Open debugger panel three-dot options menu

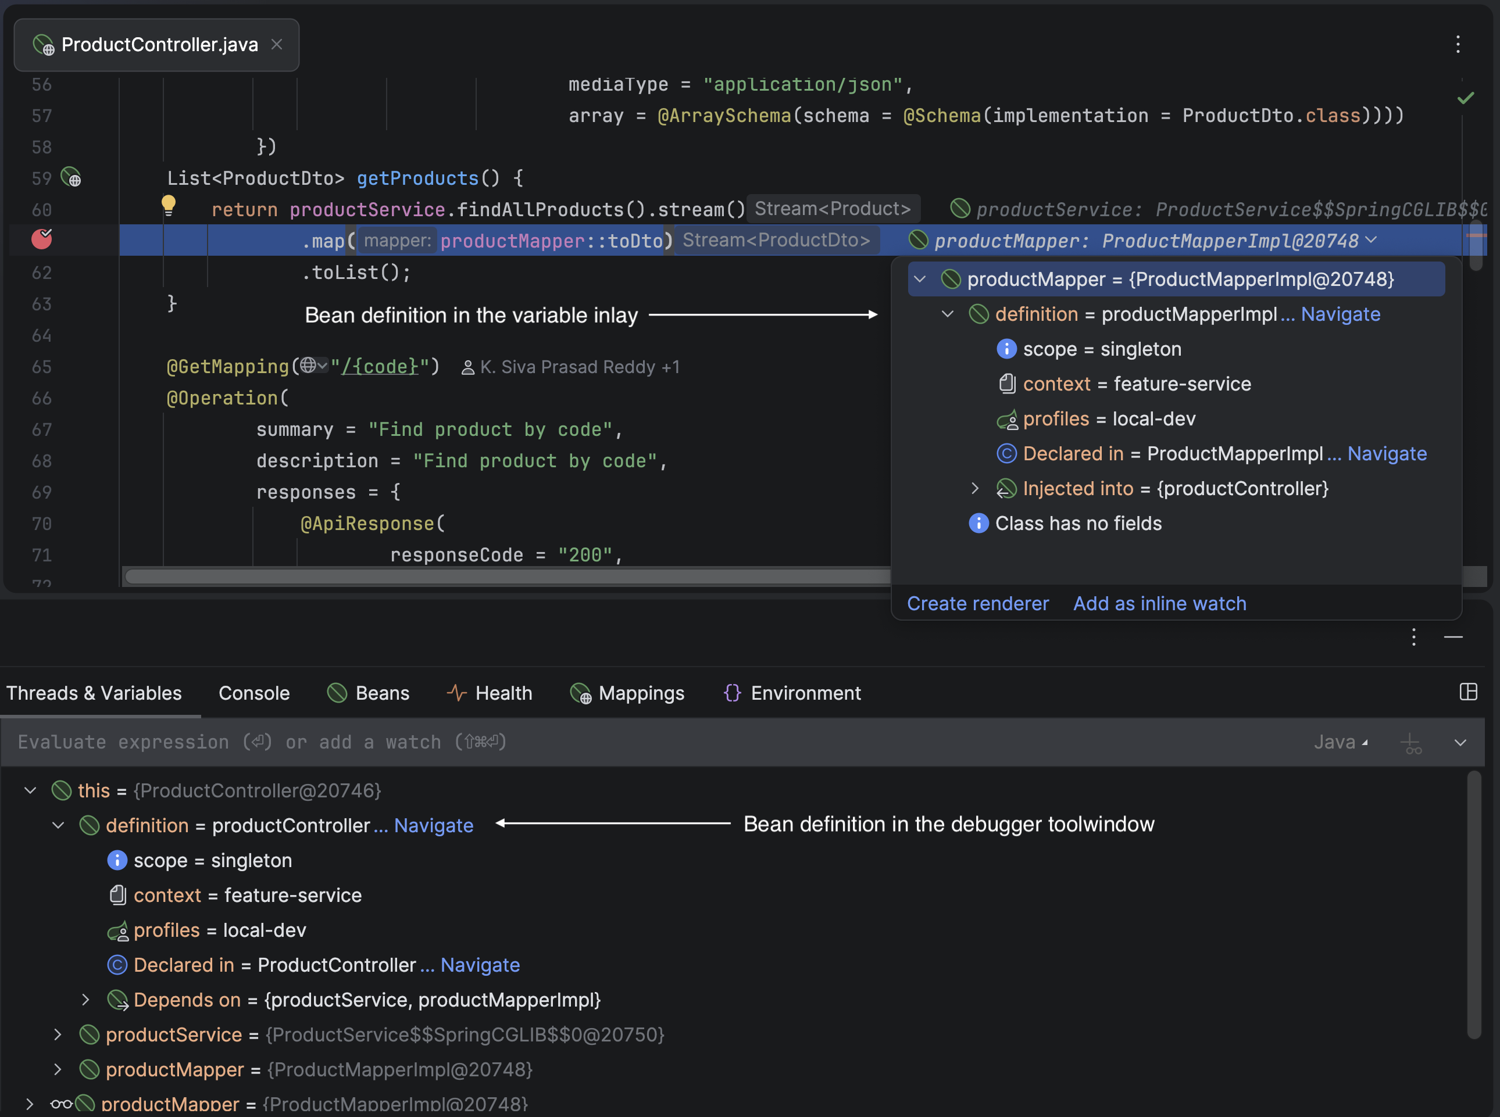(1413, 637)
